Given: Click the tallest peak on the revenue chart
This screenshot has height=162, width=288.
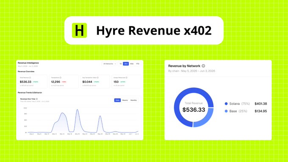Looking at the screenshot, I should 78,110.
